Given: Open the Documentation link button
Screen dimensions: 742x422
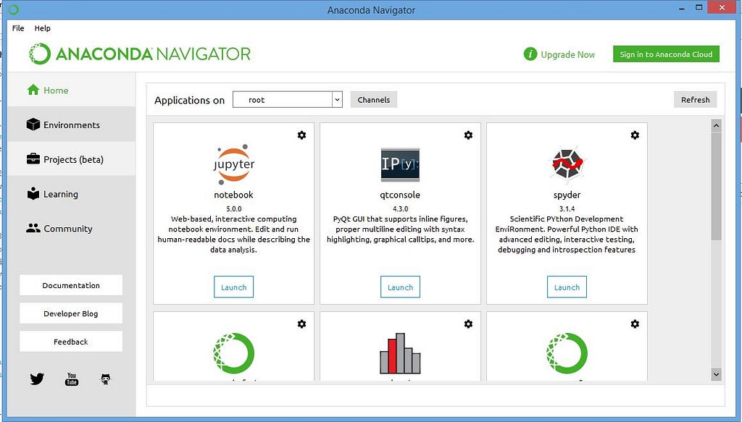Looking at the screenshot, I should pyautogui.click(x=71, y=285).
